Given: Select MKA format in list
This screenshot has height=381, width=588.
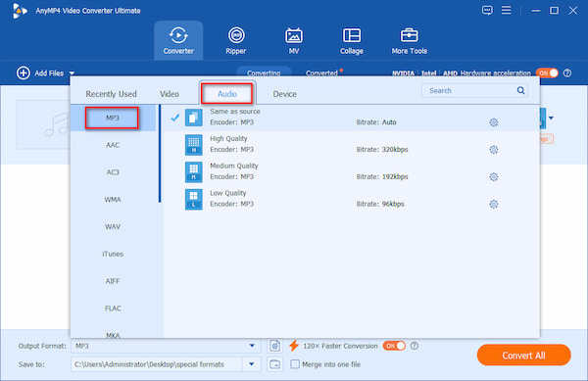Looking at the screenshot, I should pyautogui.click(x=113, y=335).
